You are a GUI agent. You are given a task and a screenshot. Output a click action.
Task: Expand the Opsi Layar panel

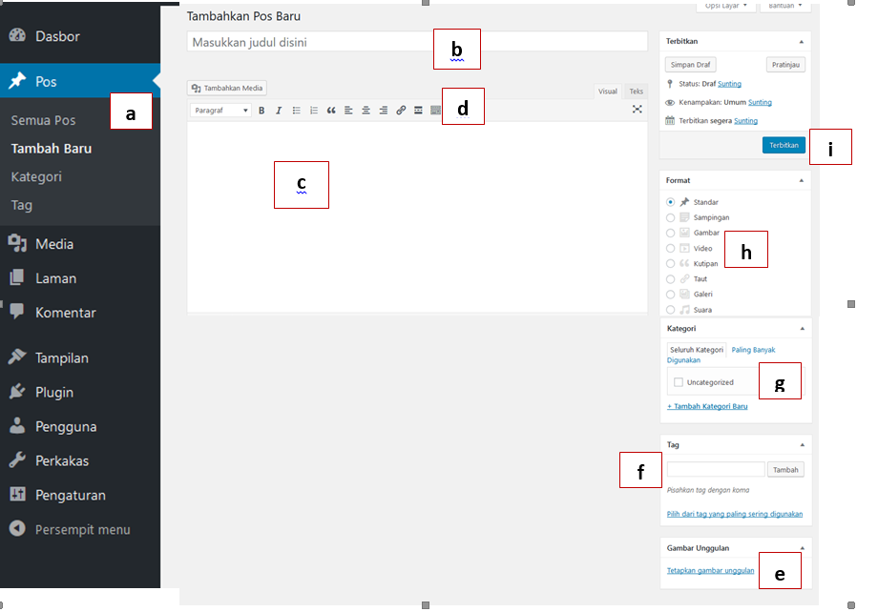[726, 6]
